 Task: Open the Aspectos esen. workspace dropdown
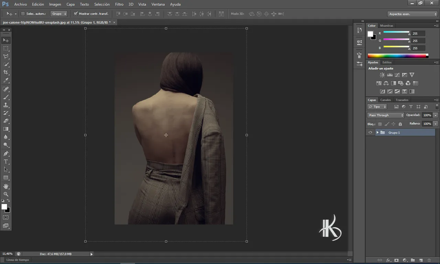412,14
